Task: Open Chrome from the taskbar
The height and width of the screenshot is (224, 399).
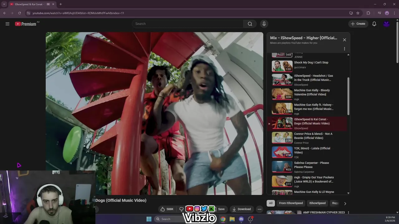Action: point(223,219)
